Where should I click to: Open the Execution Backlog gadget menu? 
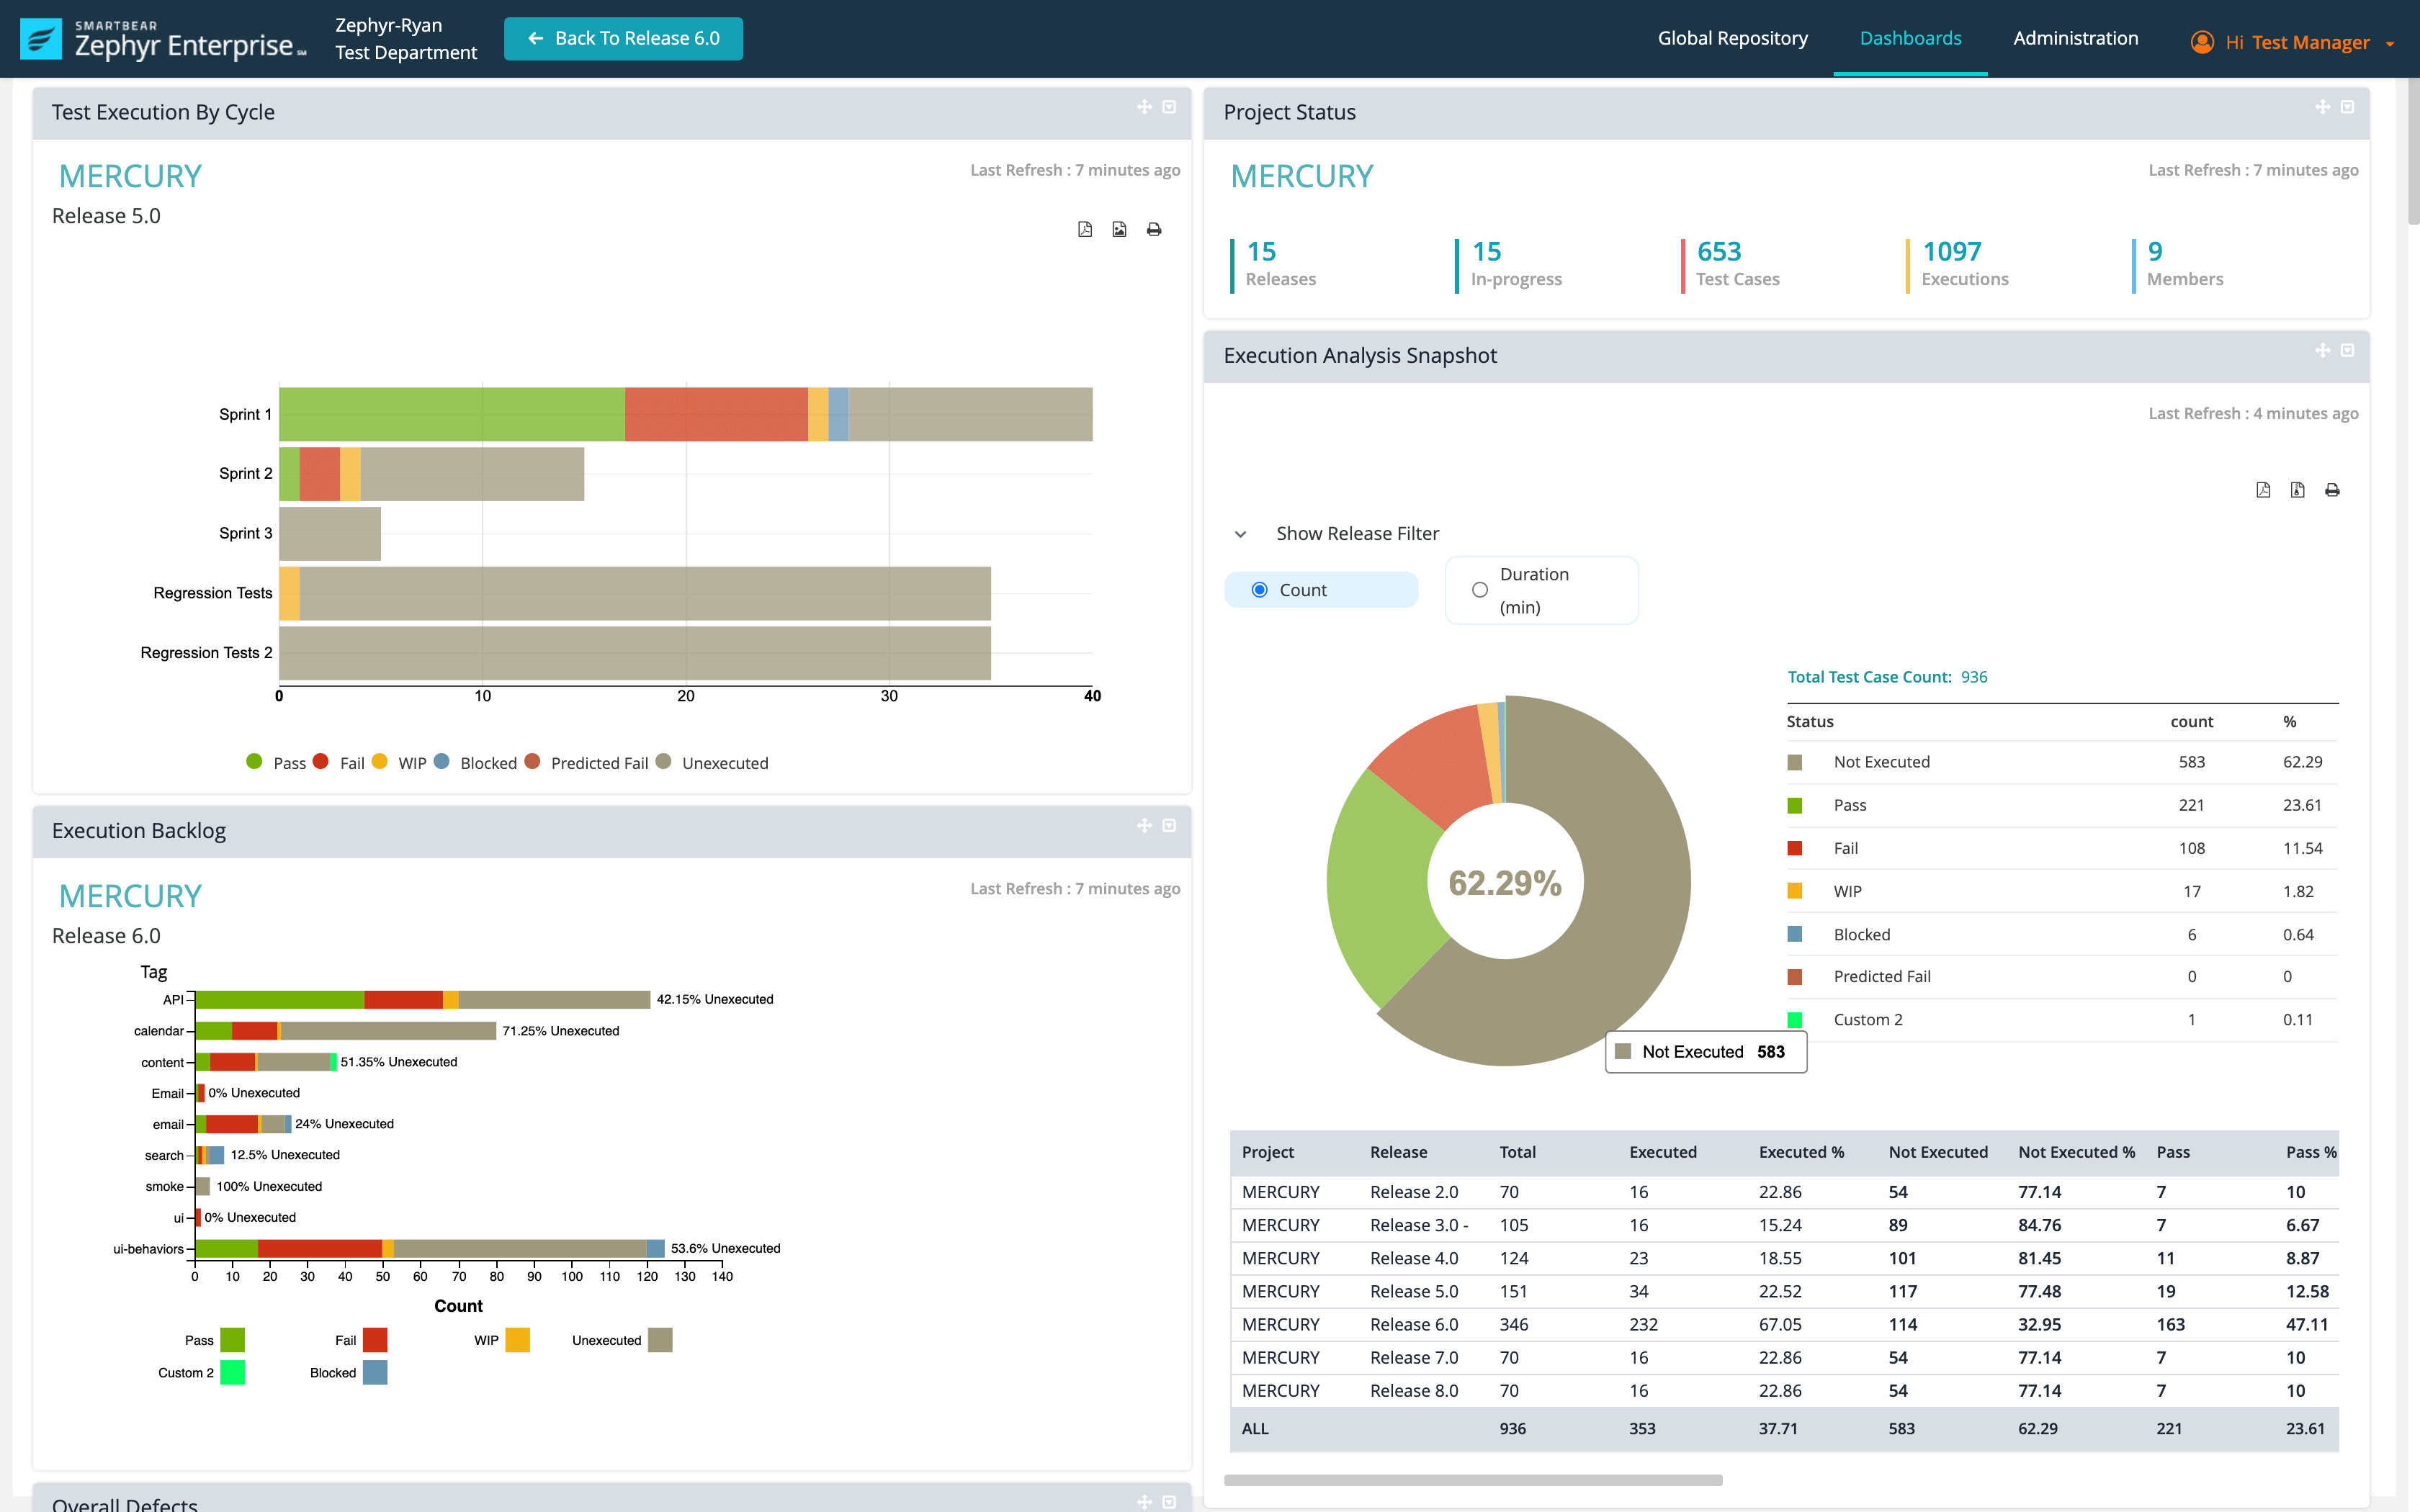1169,825
